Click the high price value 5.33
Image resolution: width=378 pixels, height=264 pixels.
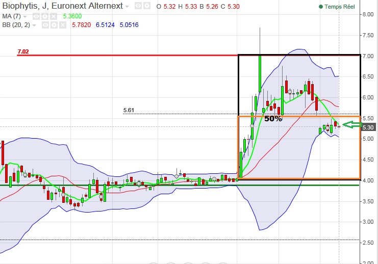(191, 7)
